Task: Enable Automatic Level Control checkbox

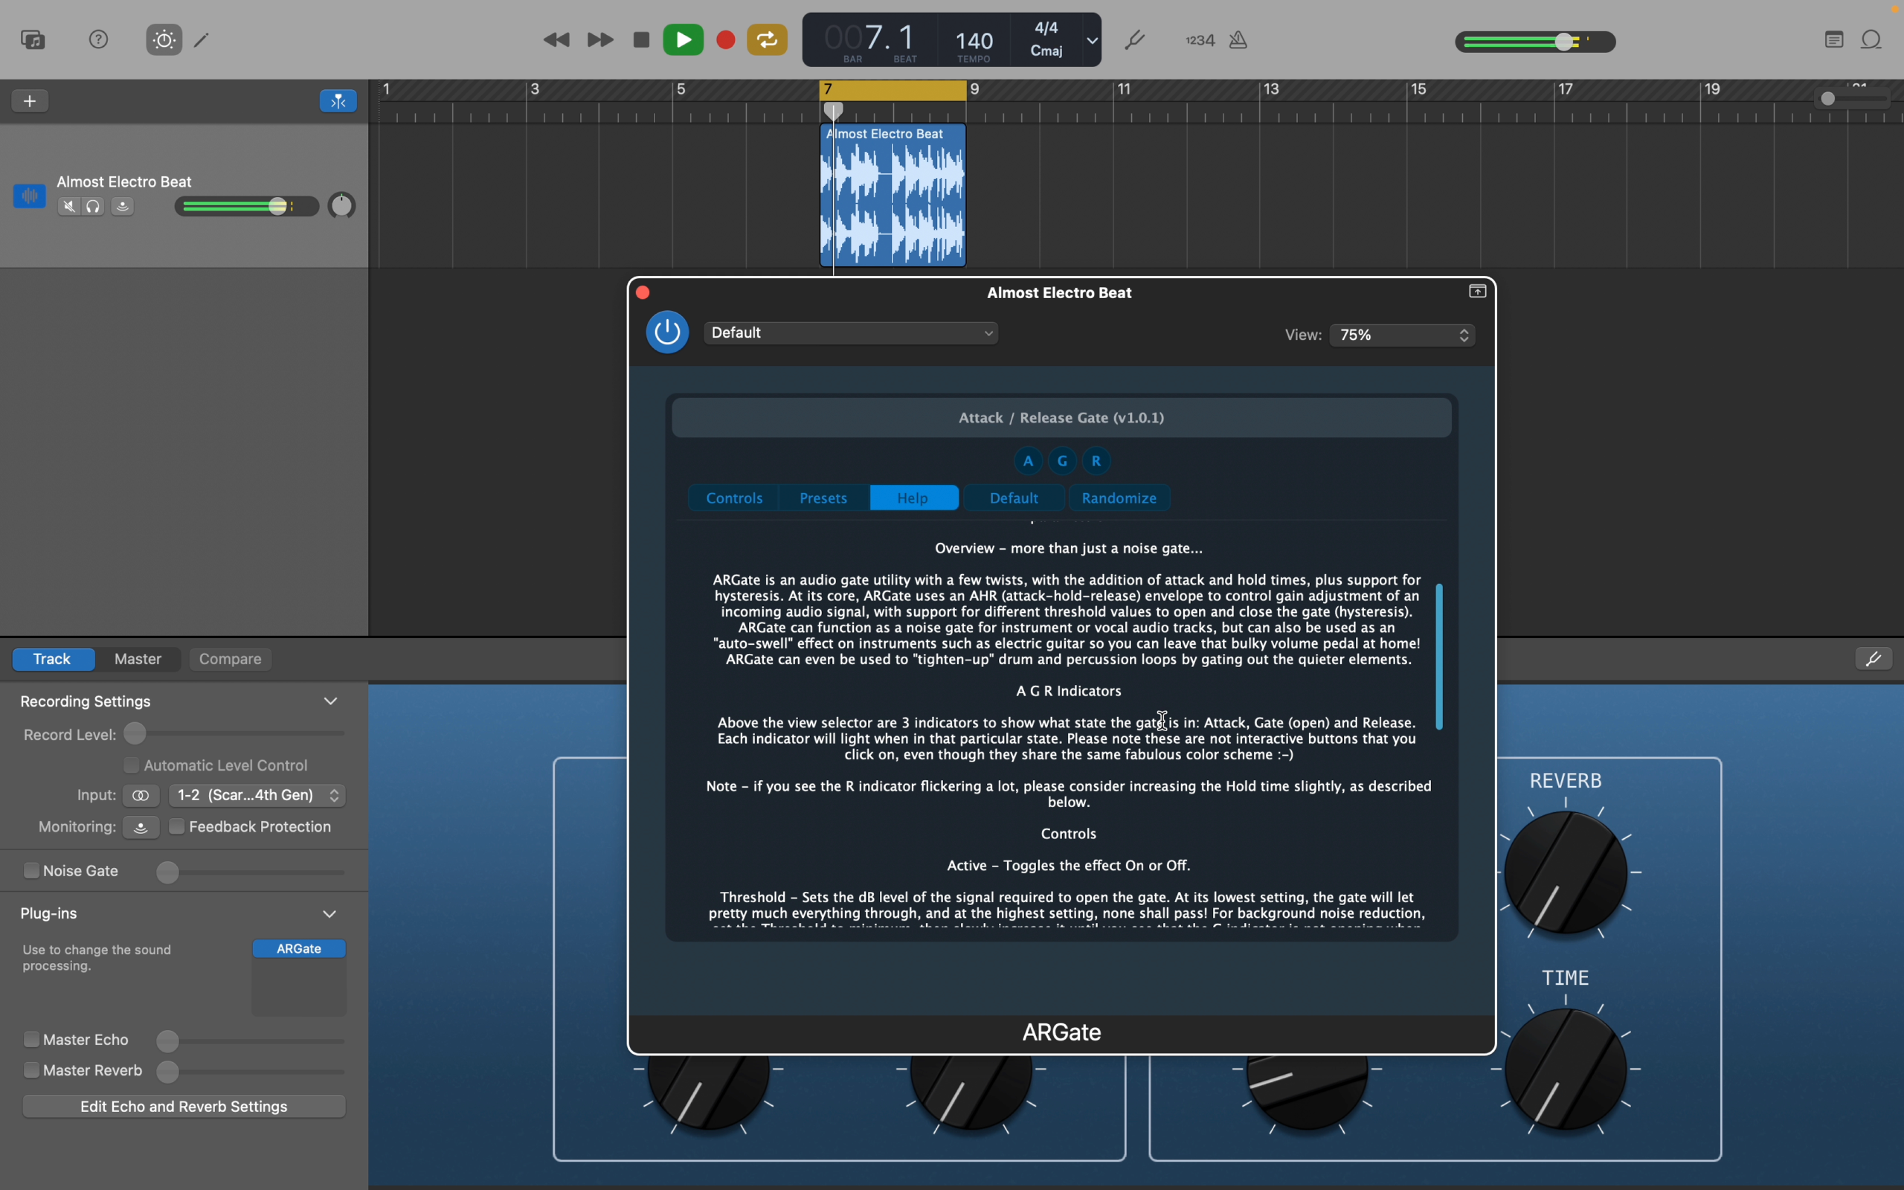Action: [131, 765]
